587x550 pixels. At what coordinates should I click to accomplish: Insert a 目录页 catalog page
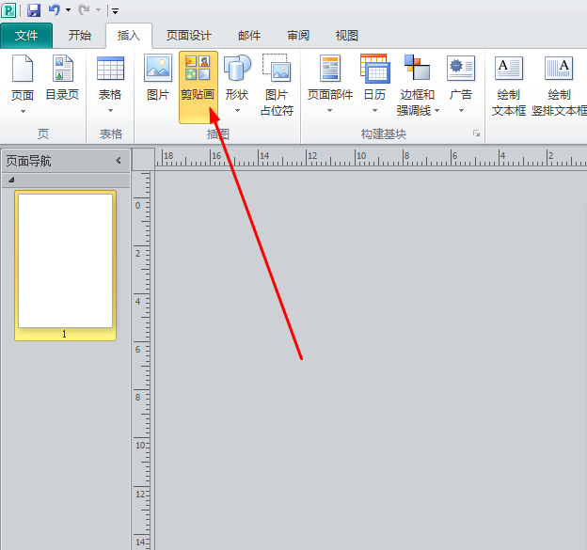[x=62, y=78]
